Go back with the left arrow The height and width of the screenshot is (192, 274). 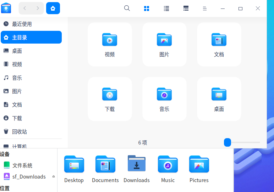click(x=24, y=8)
